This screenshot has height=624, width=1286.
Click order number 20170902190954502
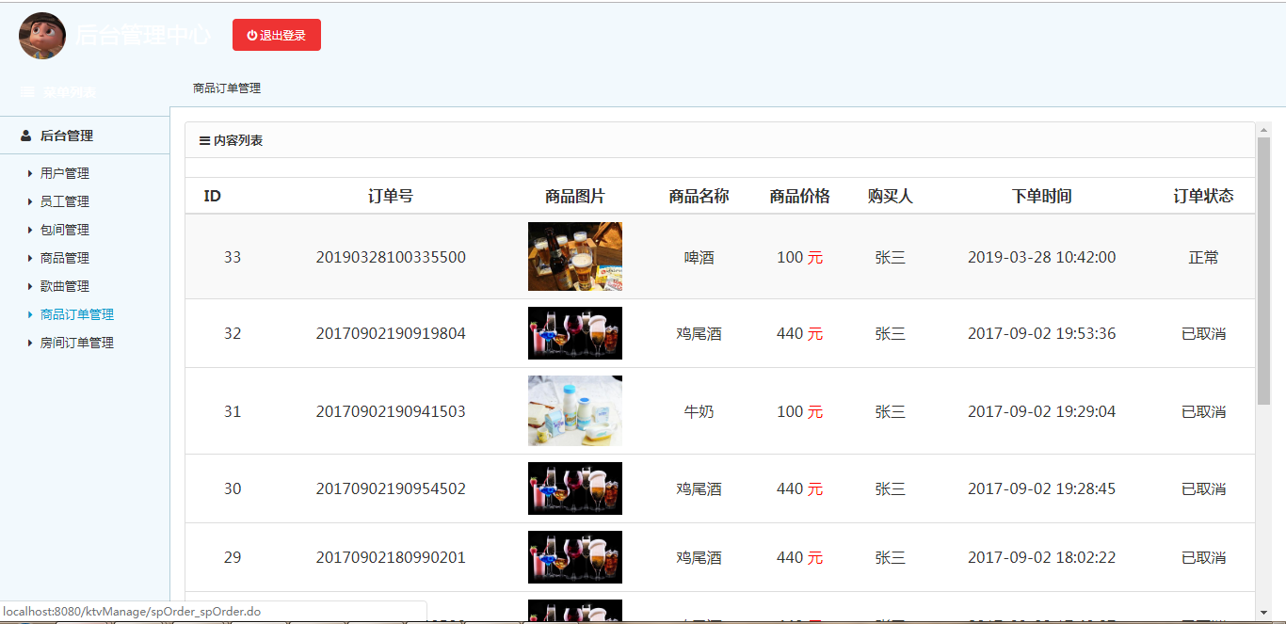pyautogui.click(x=391, y=488)
